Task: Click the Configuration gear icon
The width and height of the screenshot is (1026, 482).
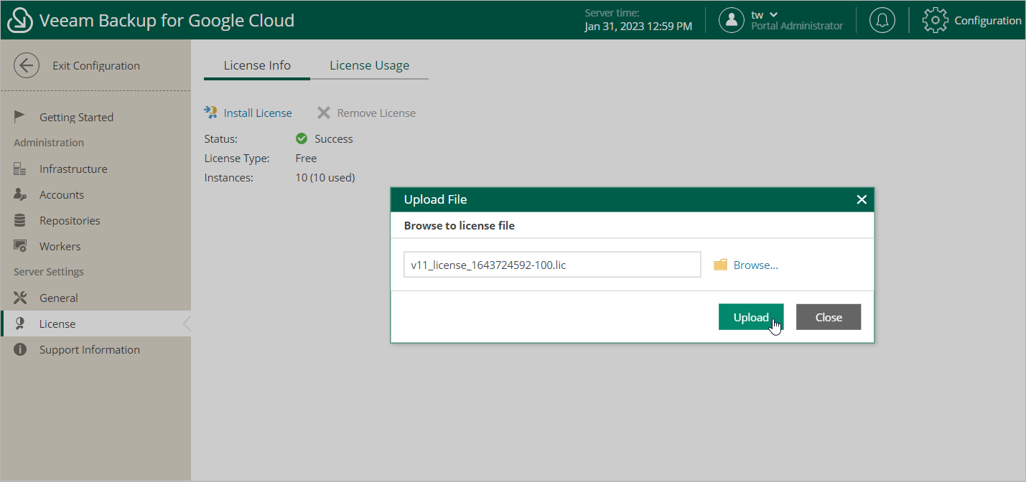Action: coord(936,20)
